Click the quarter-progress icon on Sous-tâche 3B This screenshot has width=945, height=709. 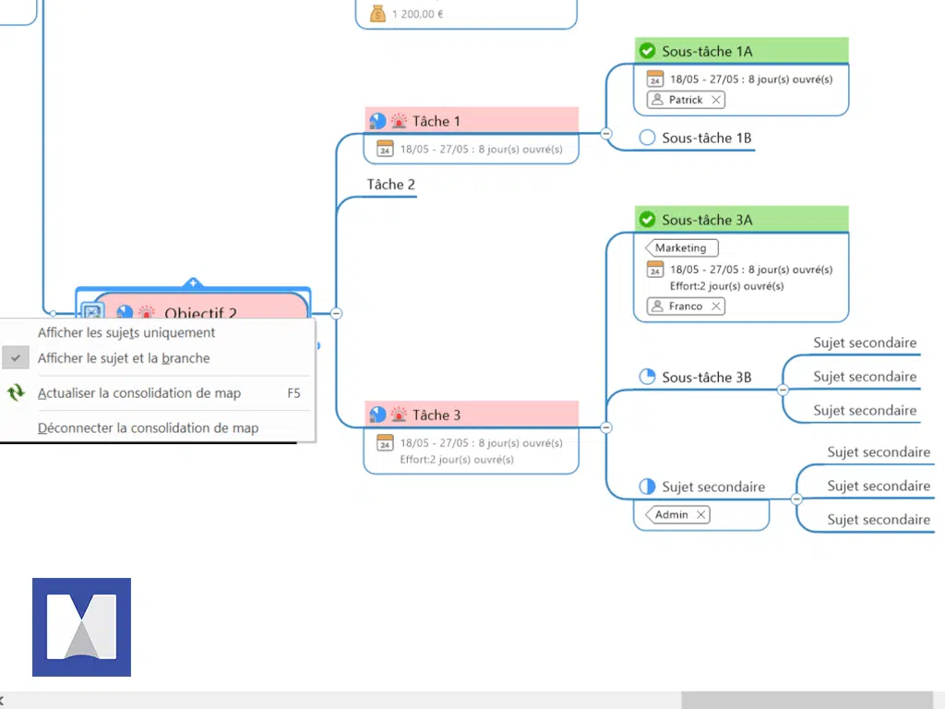pos(647,377)
